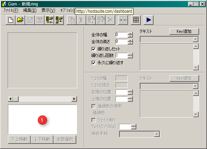
Task: Click the second greyed paste-frame toolbar icon
Action: click(x=101, y=20)
